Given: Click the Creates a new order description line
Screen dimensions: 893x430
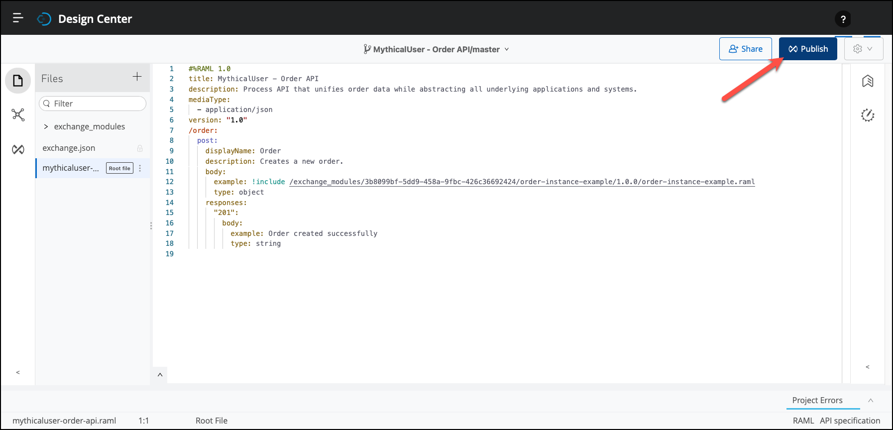Looking at the screenshot, I should pos(274,161).
